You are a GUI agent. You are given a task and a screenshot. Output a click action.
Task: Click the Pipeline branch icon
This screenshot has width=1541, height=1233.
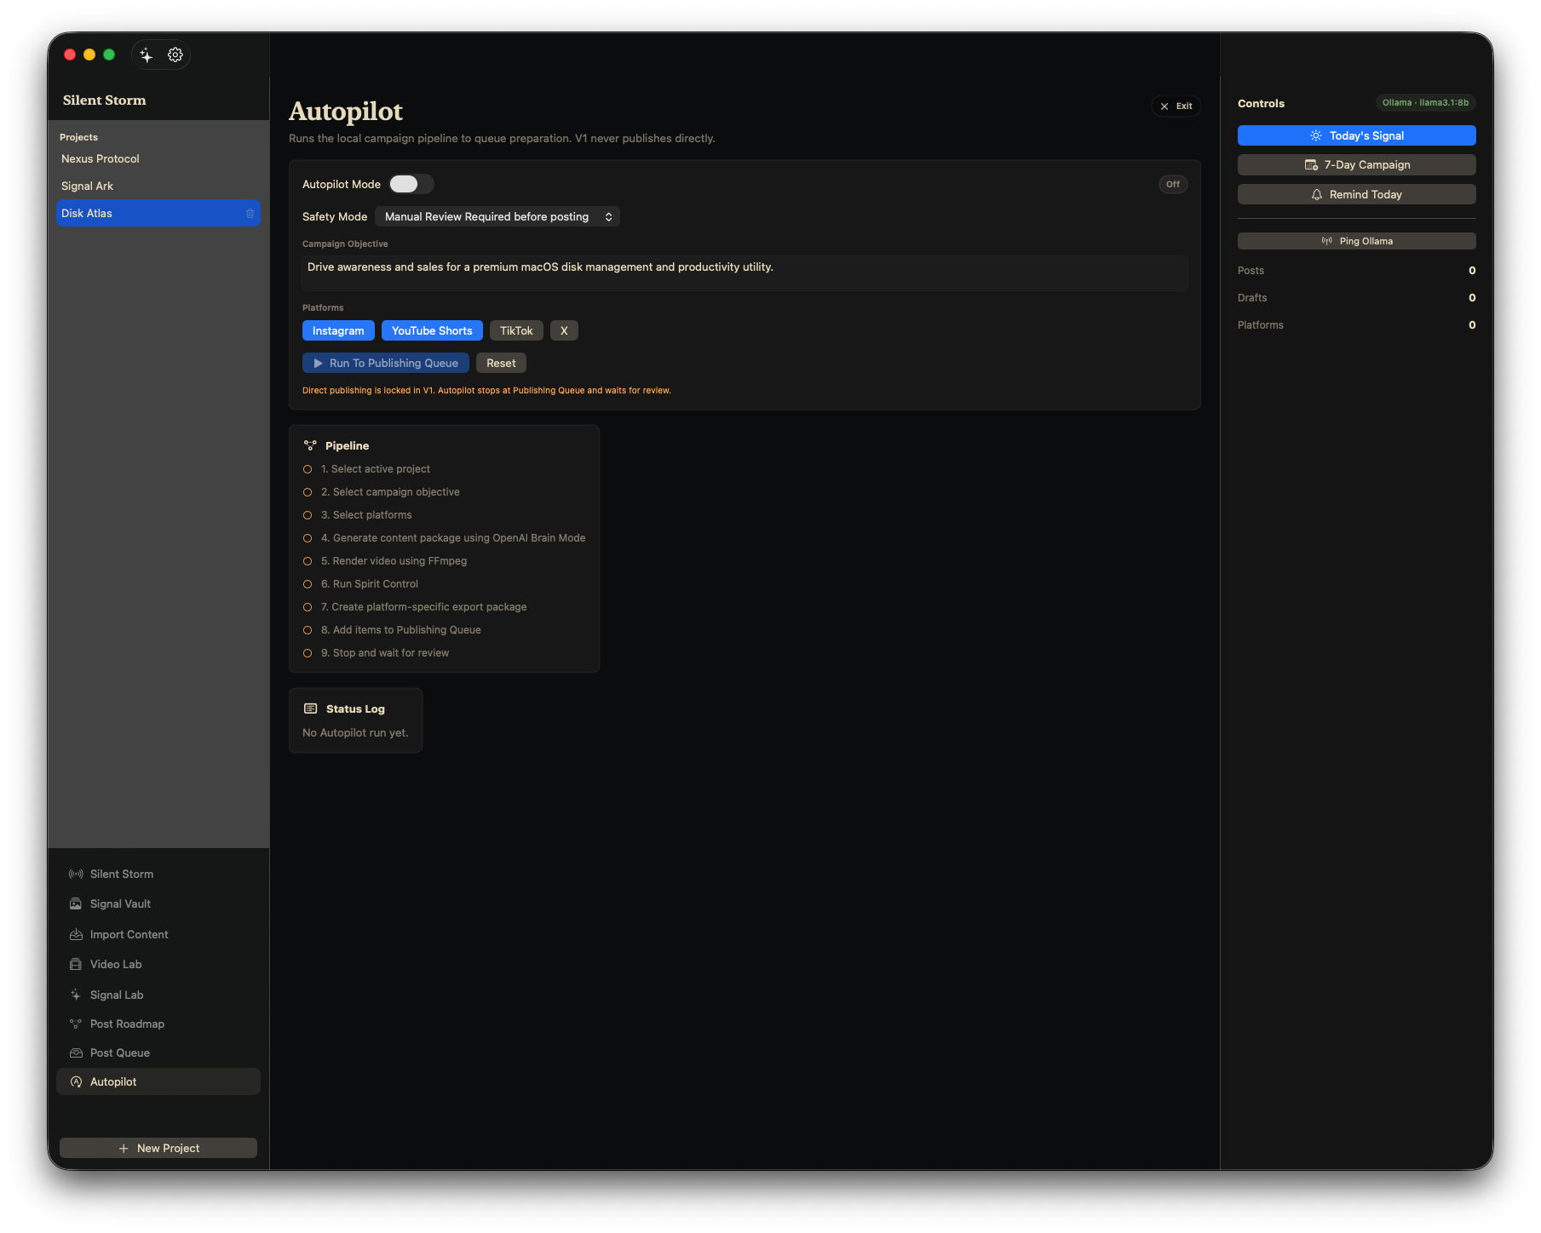click(x=310, y=445)
